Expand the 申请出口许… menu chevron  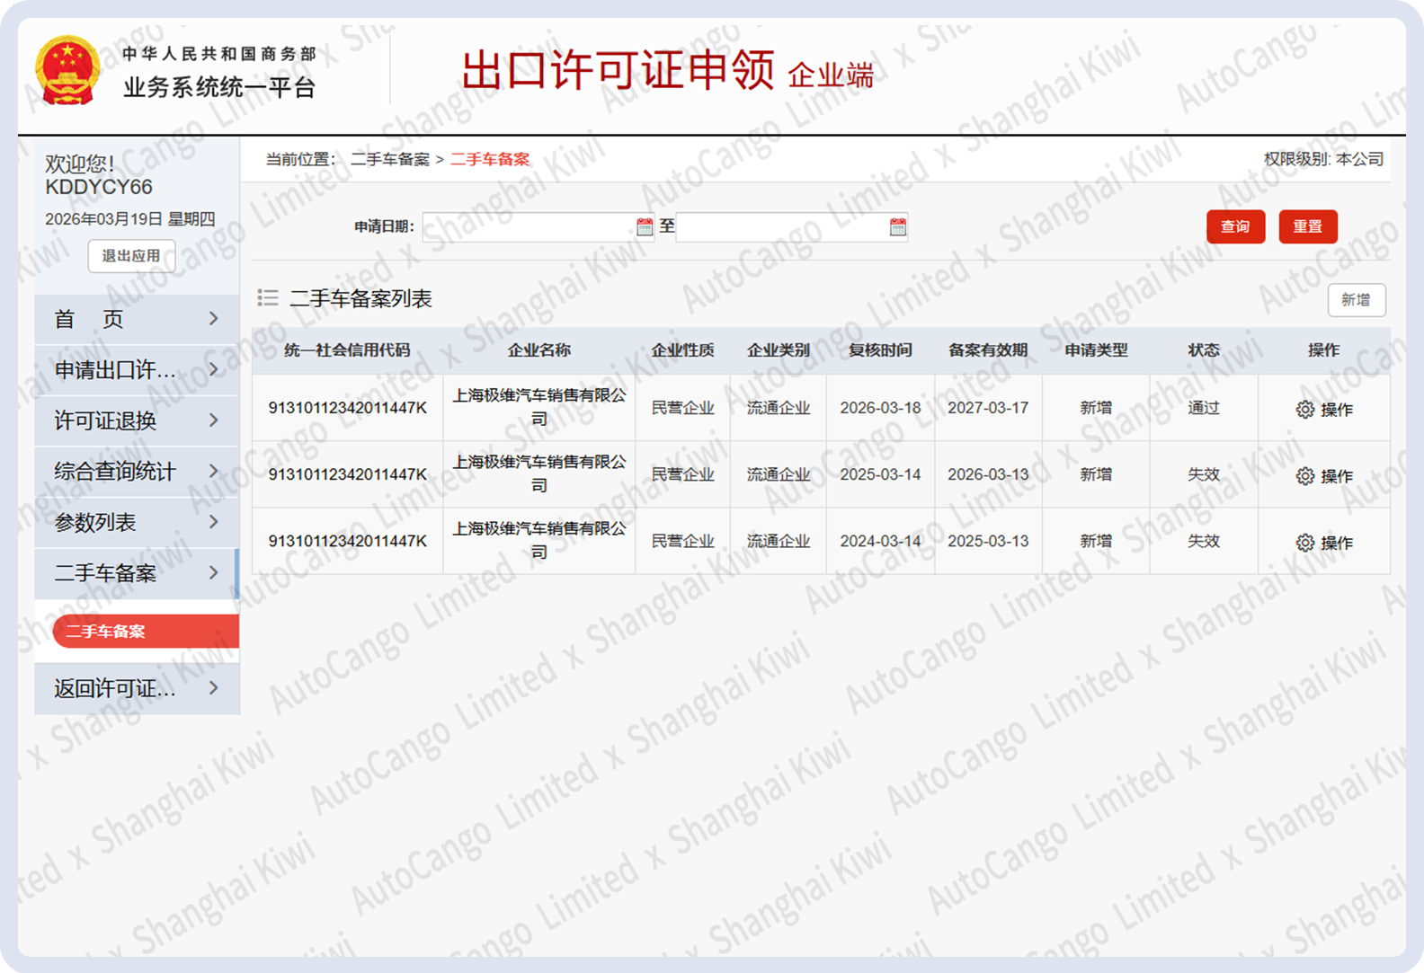coord(213,369)
